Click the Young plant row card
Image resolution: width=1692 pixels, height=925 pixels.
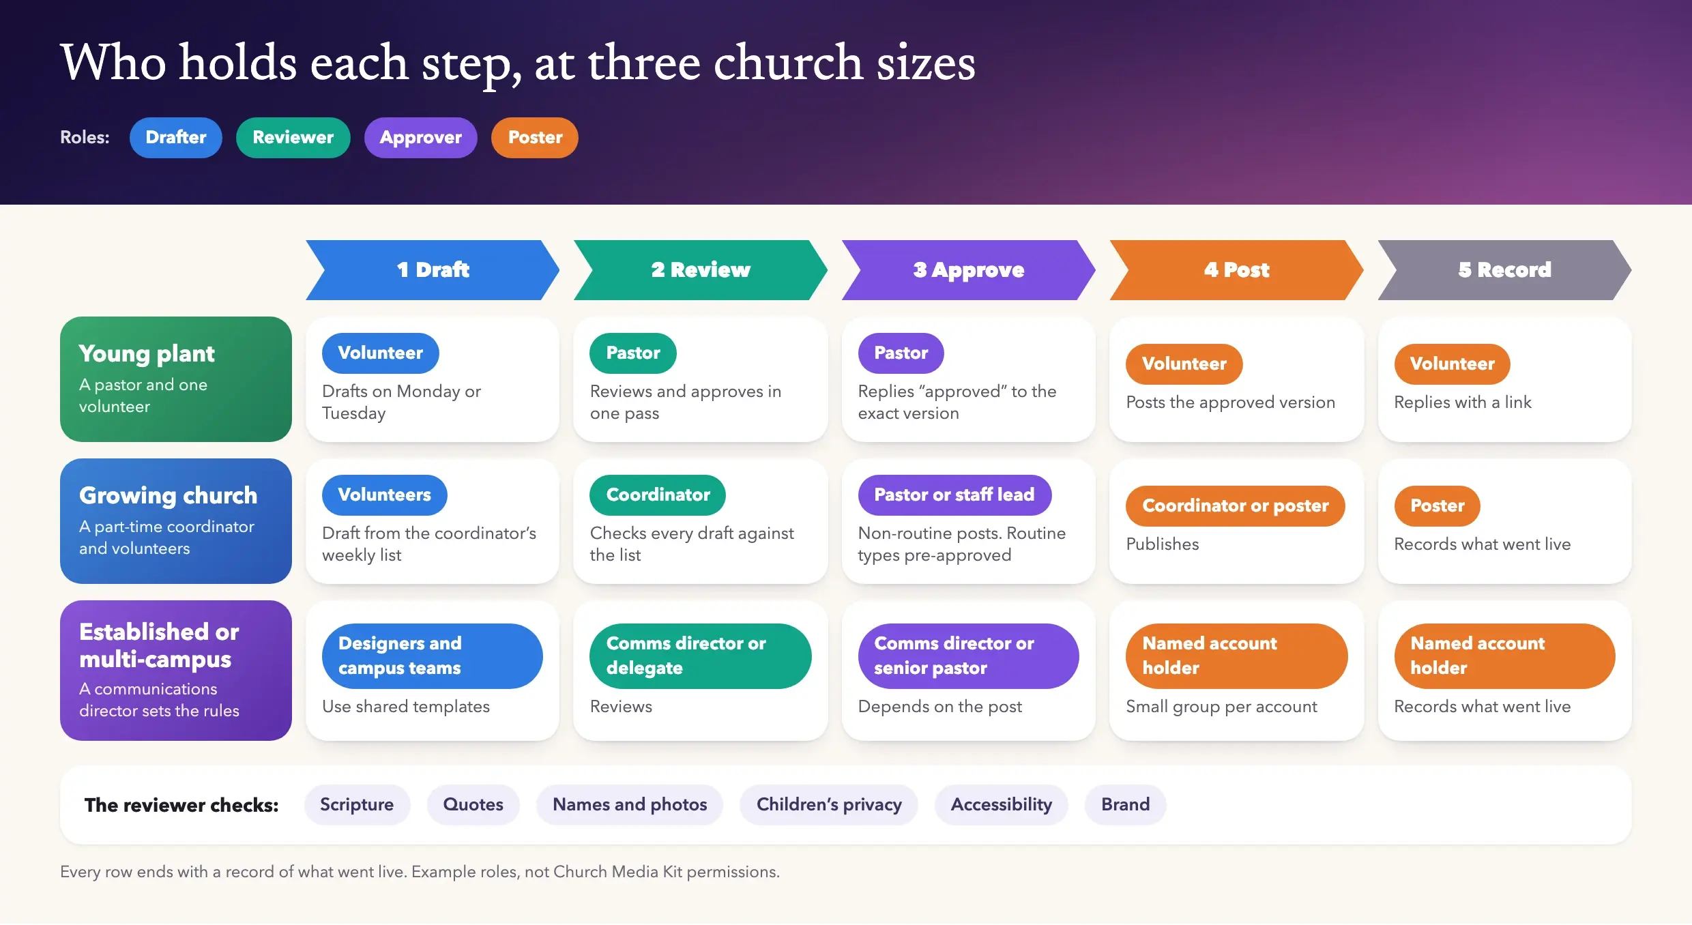176,379
